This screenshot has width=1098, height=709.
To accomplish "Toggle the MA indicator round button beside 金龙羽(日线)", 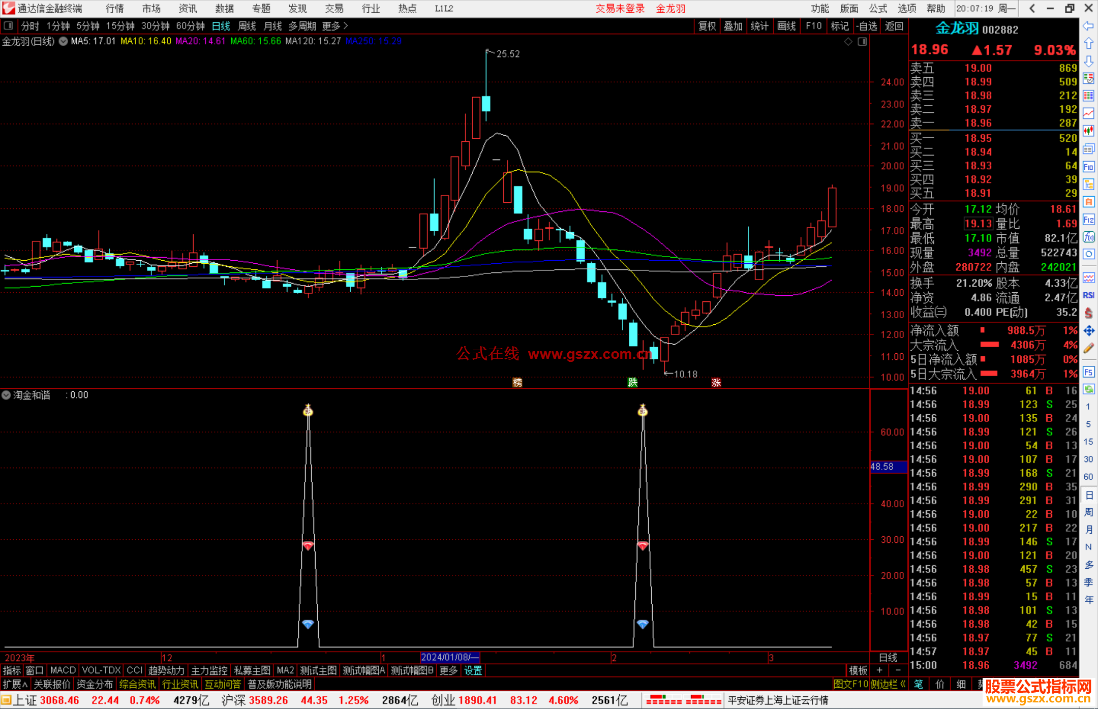I will (x=64, y=41).
